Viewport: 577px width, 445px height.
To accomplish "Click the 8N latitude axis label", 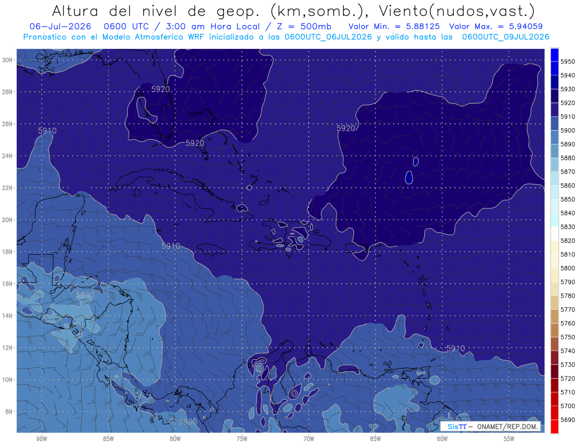I will click(9, 412).
